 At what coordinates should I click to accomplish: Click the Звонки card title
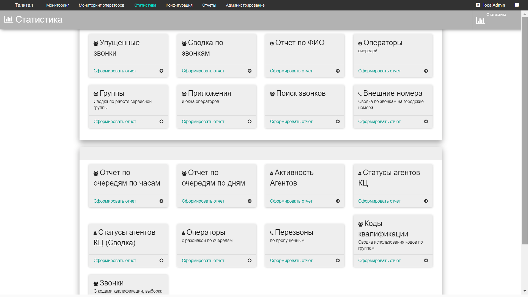click(111, 283)
